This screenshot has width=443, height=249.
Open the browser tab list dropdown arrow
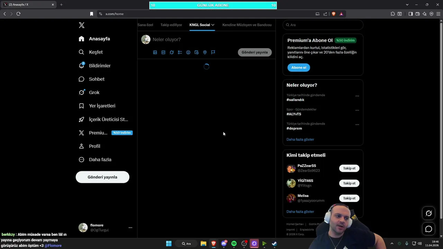click(x=407, y=4)
